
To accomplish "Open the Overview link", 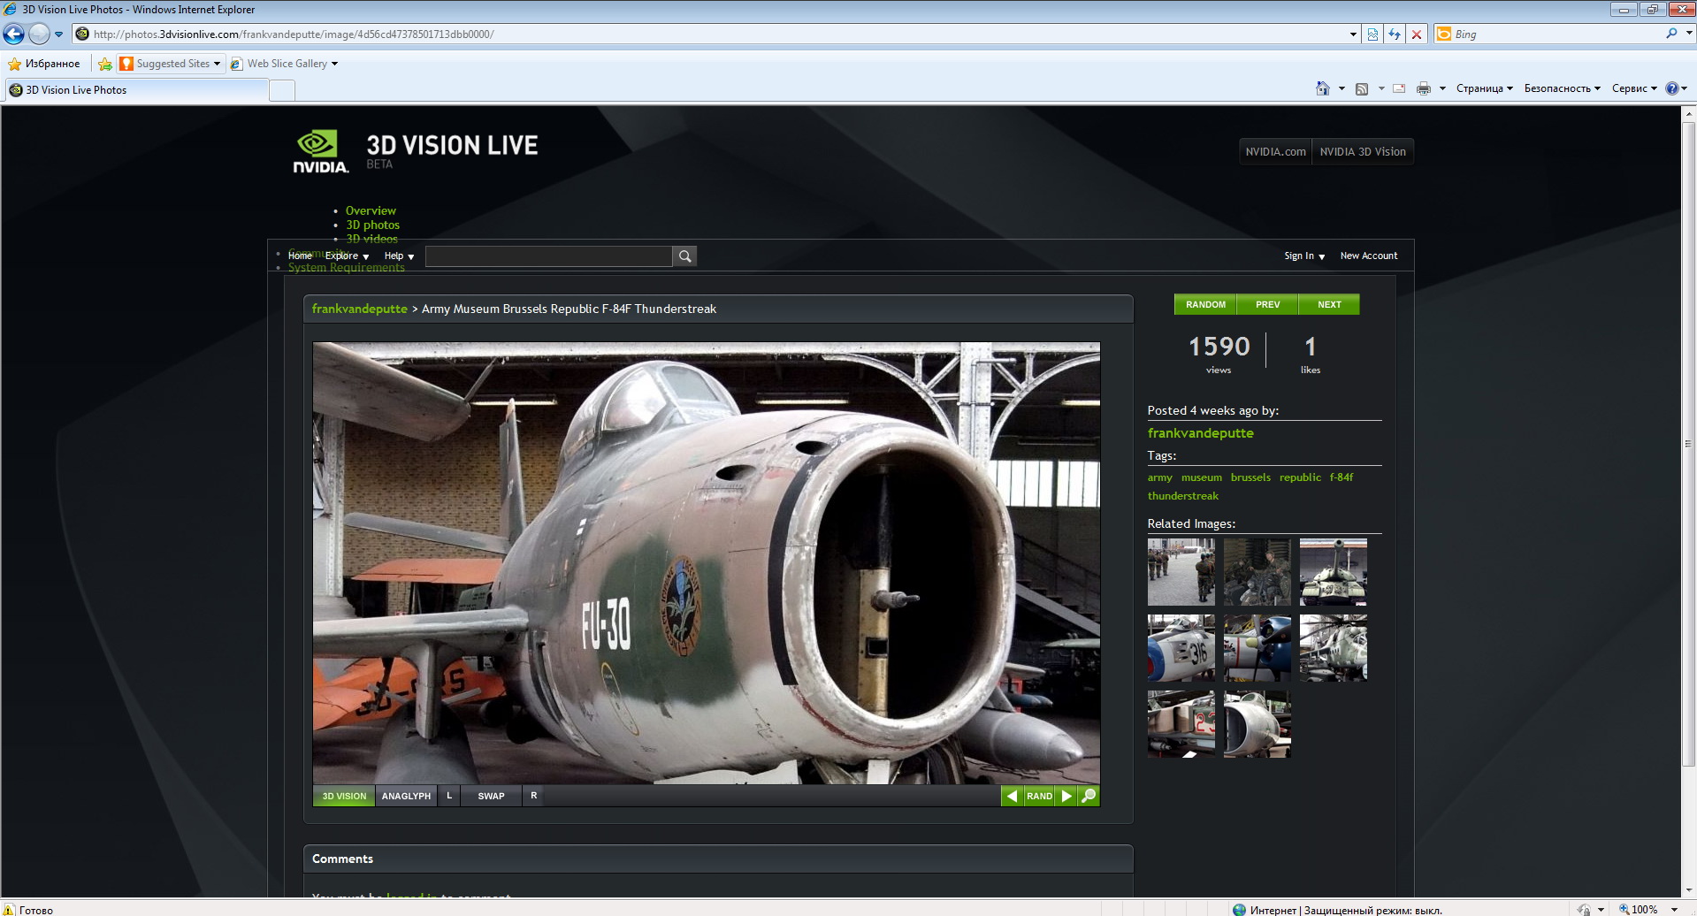I will [371, 210].
